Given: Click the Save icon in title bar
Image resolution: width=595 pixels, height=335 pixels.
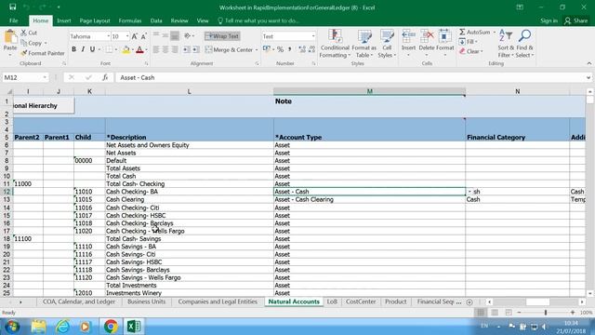Looking at the screenshot, I should [x=12, y=7].
